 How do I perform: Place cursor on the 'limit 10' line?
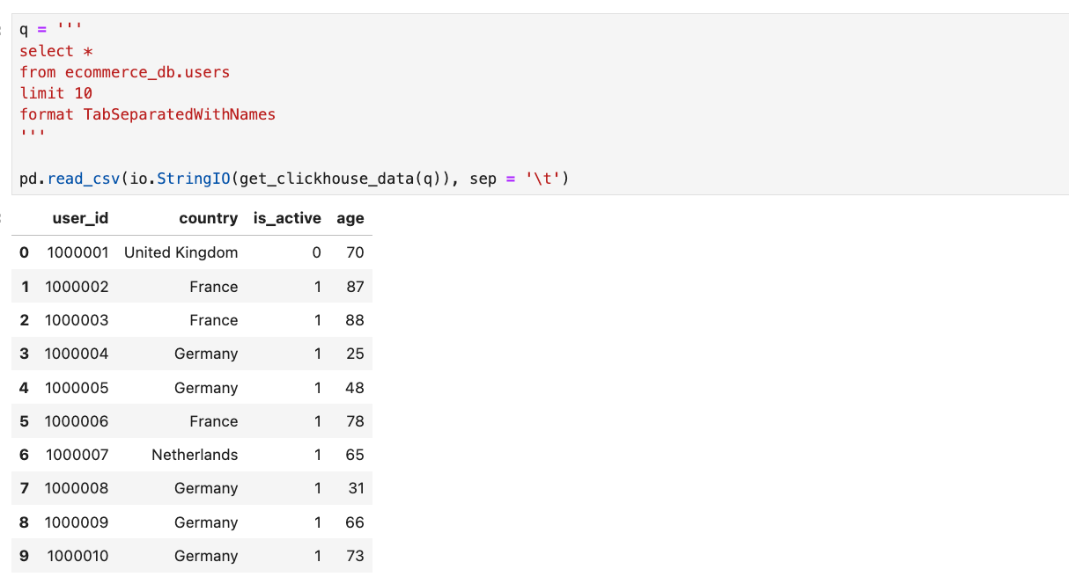click(55, 93)
